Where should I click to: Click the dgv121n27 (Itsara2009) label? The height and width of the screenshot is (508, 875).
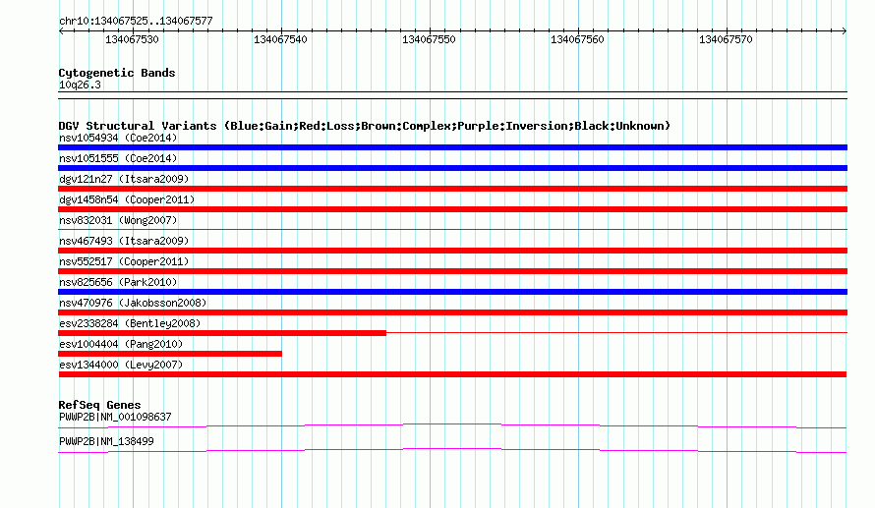pyautogui.click(x=124, y=179)
